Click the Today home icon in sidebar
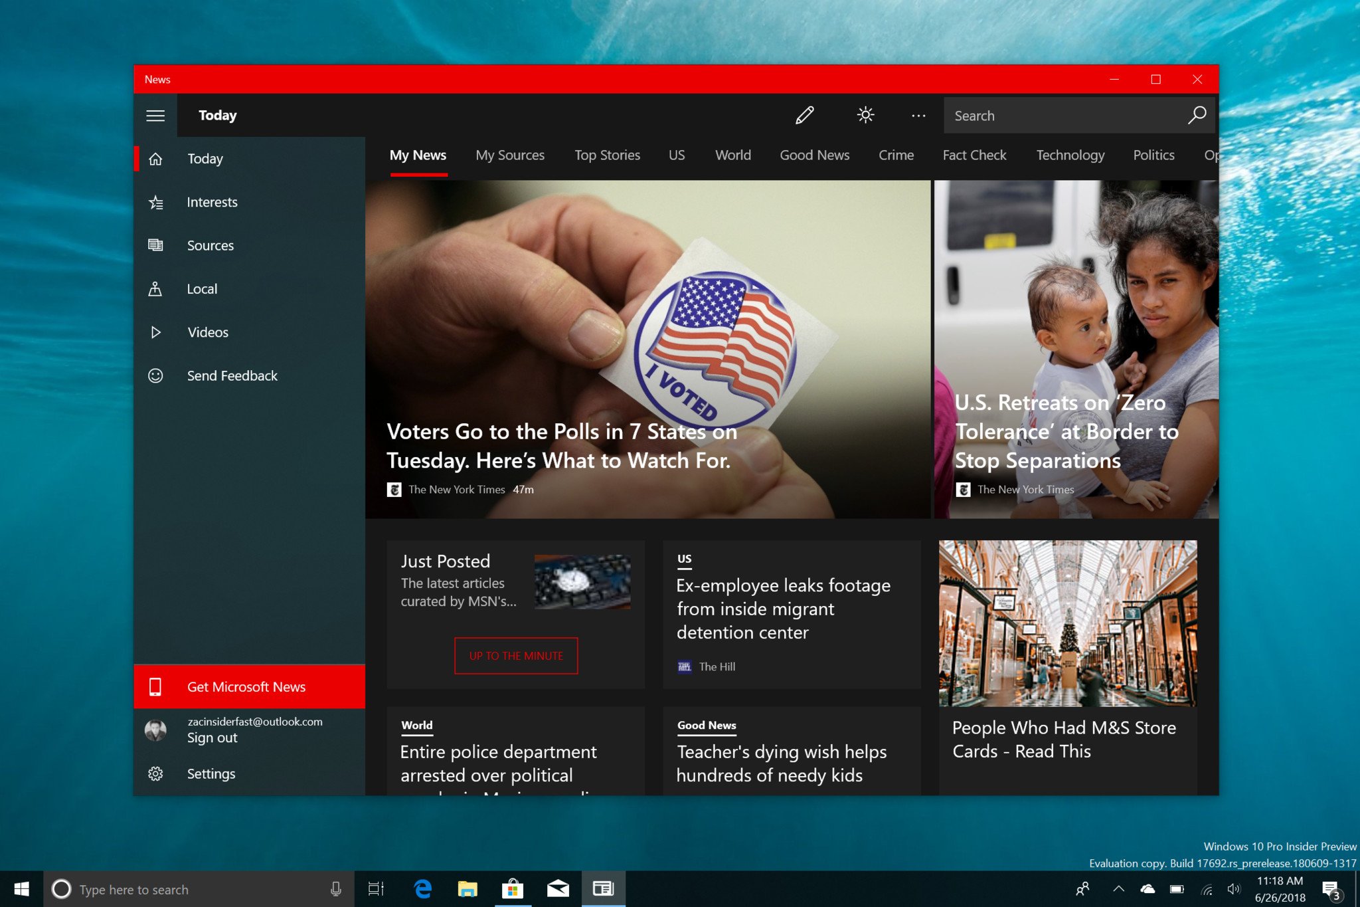Image resolution: width=1360 pixels, height=907 pixels. click(155, 159)
